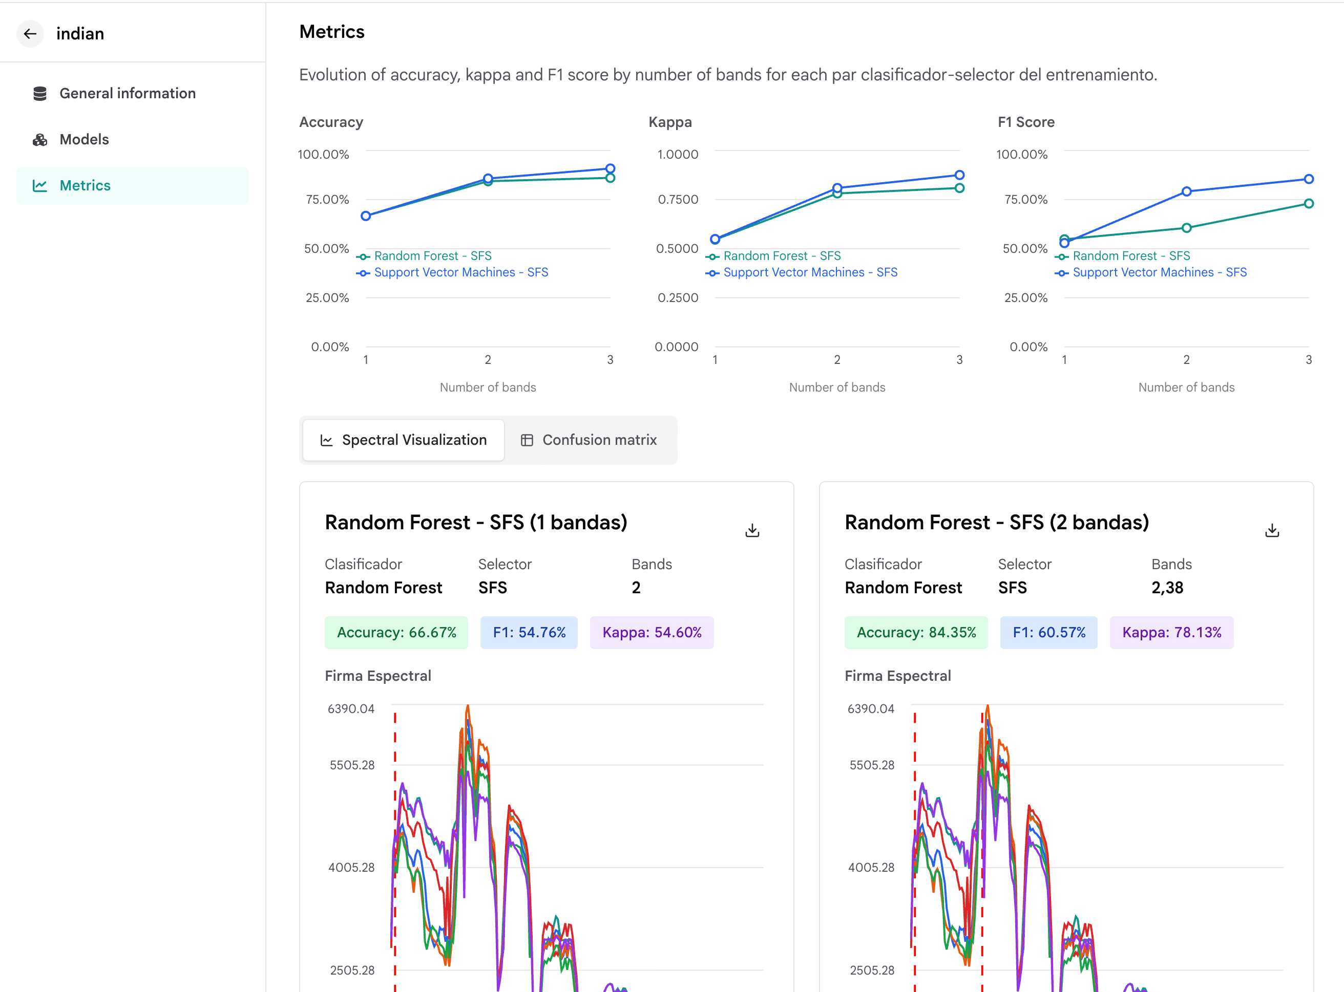Open the Models section
Viewport: 1344px width, 992px height.
[x=132, y=140]
